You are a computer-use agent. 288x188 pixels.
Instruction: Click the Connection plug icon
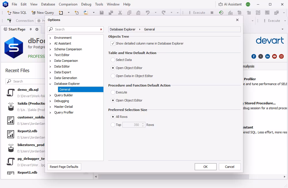9,20
